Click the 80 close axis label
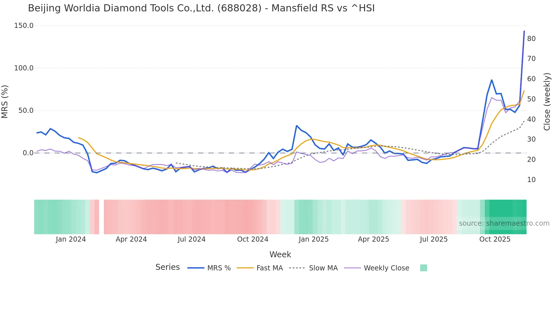 tap(532, 39)
